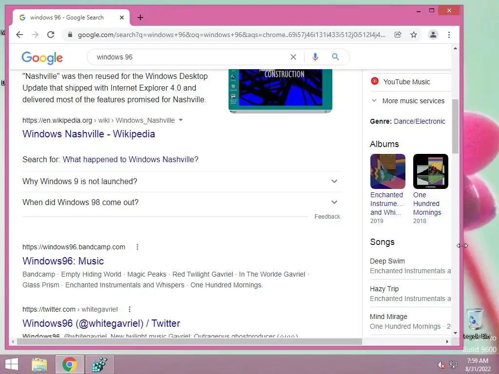The width and height of the screenshot is (499, 374).
Task: Expand More music services
Action: point(408,101)
